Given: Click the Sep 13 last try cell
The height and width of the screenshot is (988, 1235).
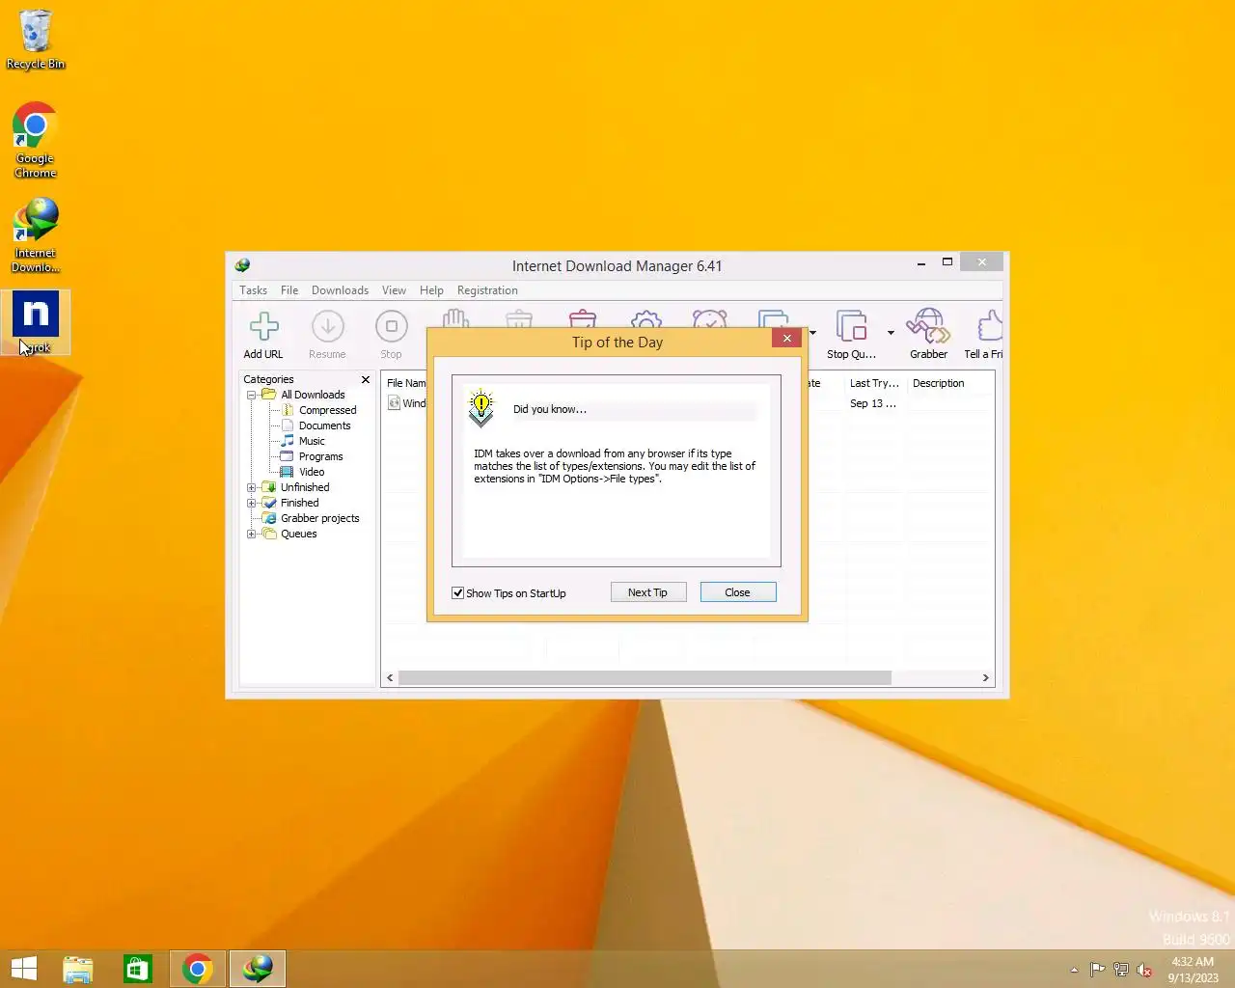Looking at the screenshot, I should coord(873,403).
